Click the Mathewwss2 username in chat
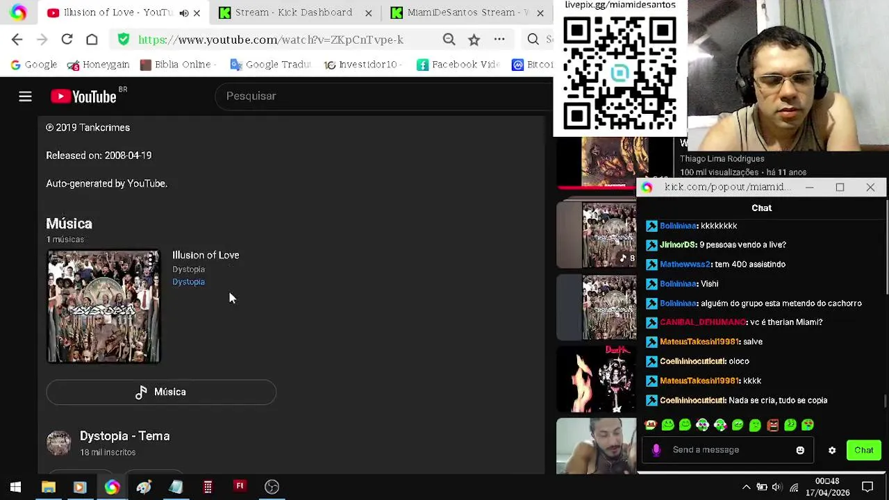The width and height of the screenshot is (889, 500). 685,264
